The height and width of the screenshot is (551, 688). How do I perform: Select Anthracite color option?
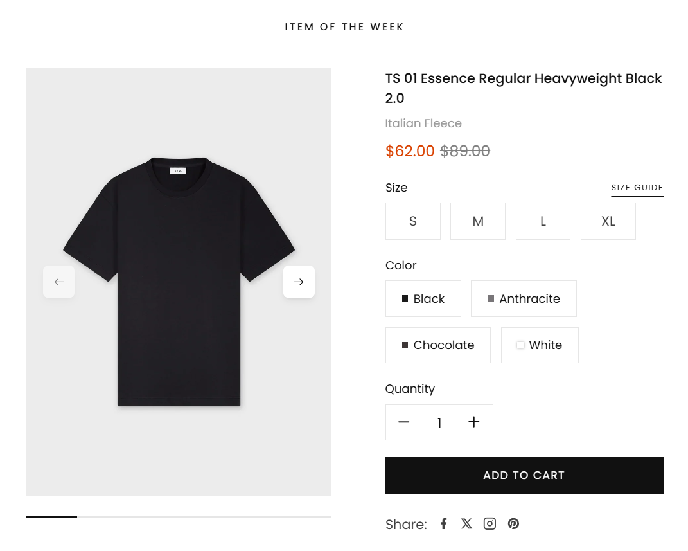[x=524, y=299]
